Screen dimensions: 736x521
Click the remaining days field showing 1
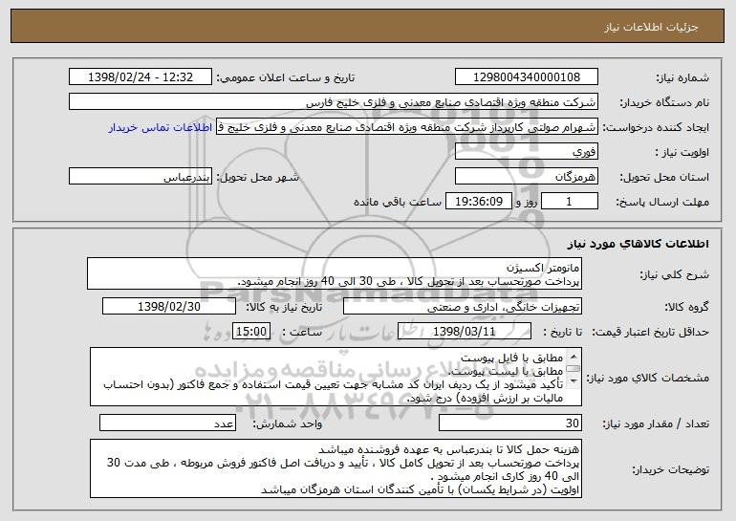[570, 202]
